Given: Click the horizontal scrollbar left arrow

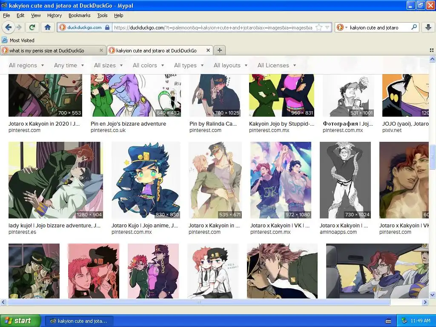Looking at the screenshot, I should pos(3,302).
